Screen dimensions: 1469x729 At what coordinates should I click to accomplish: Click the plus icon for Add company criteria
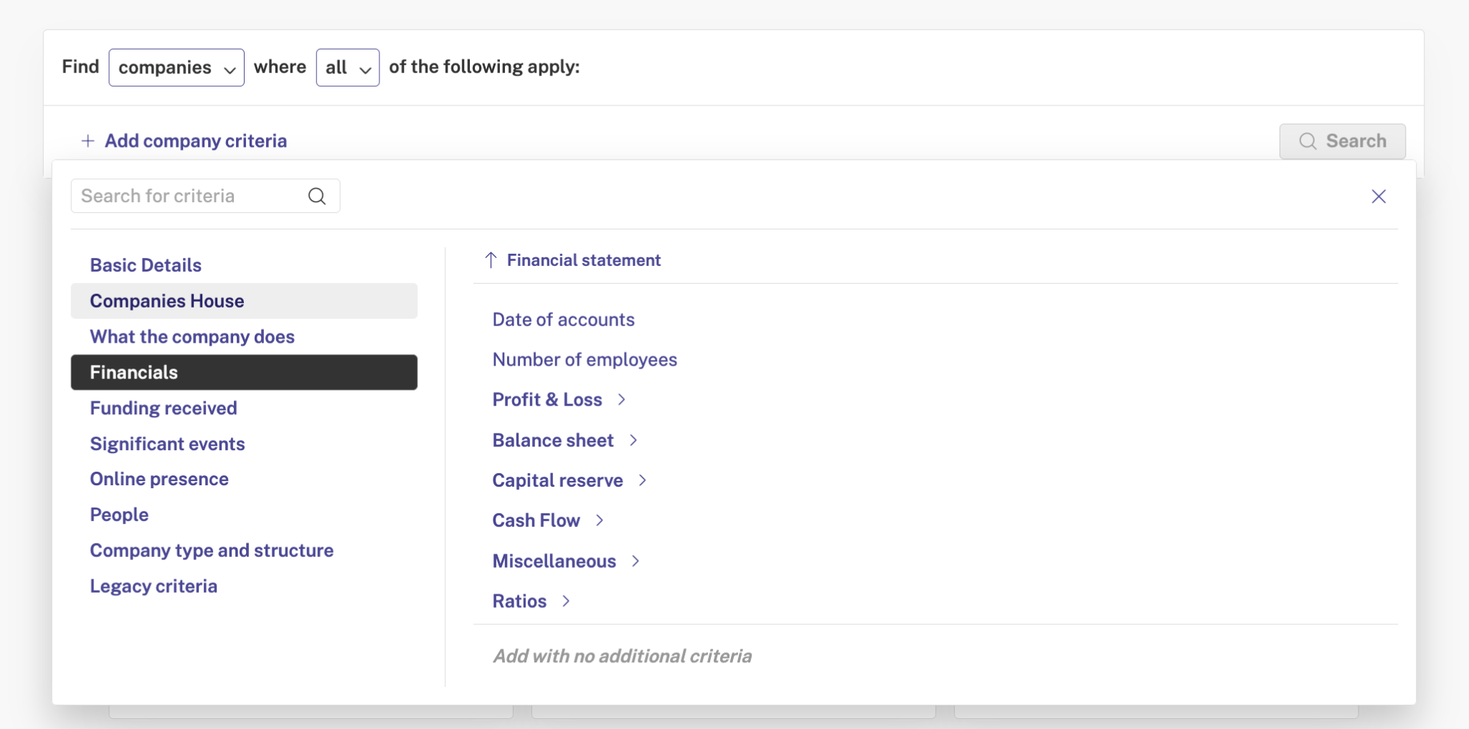88,141
